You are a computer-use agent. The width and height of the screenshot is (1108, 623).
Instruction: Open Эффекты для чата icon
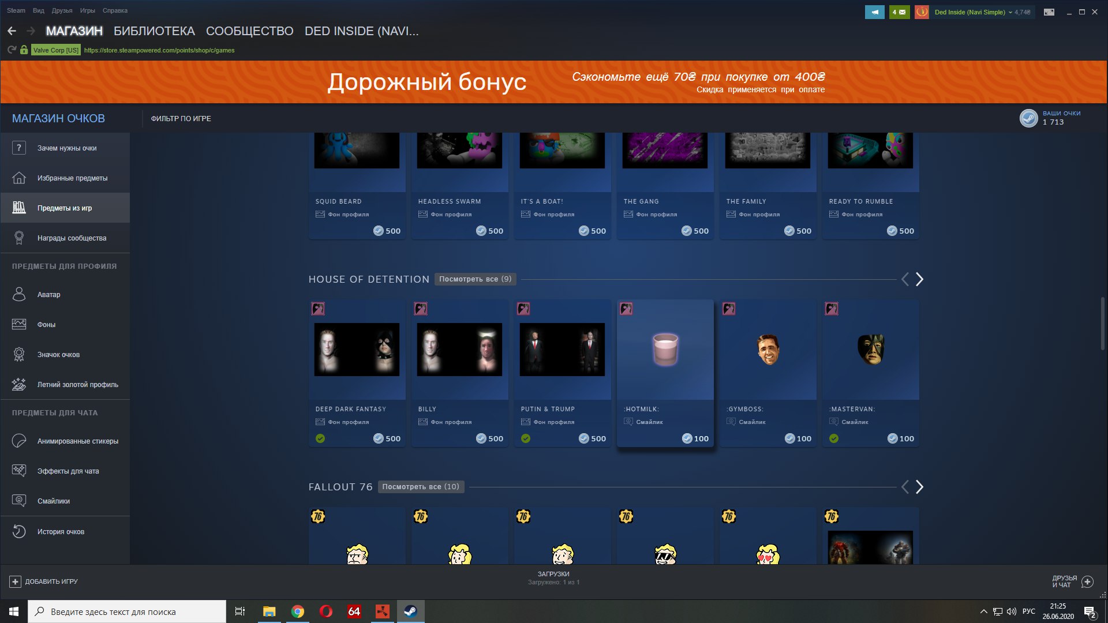19,471
